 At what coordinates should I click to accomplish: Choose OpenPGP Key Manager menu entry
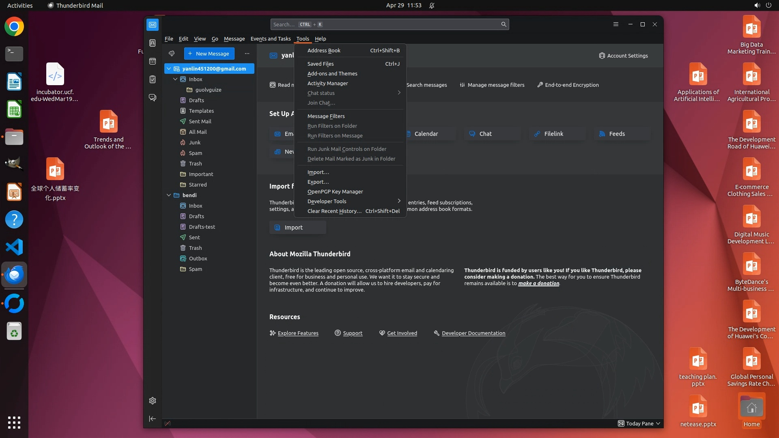[335, 191]
